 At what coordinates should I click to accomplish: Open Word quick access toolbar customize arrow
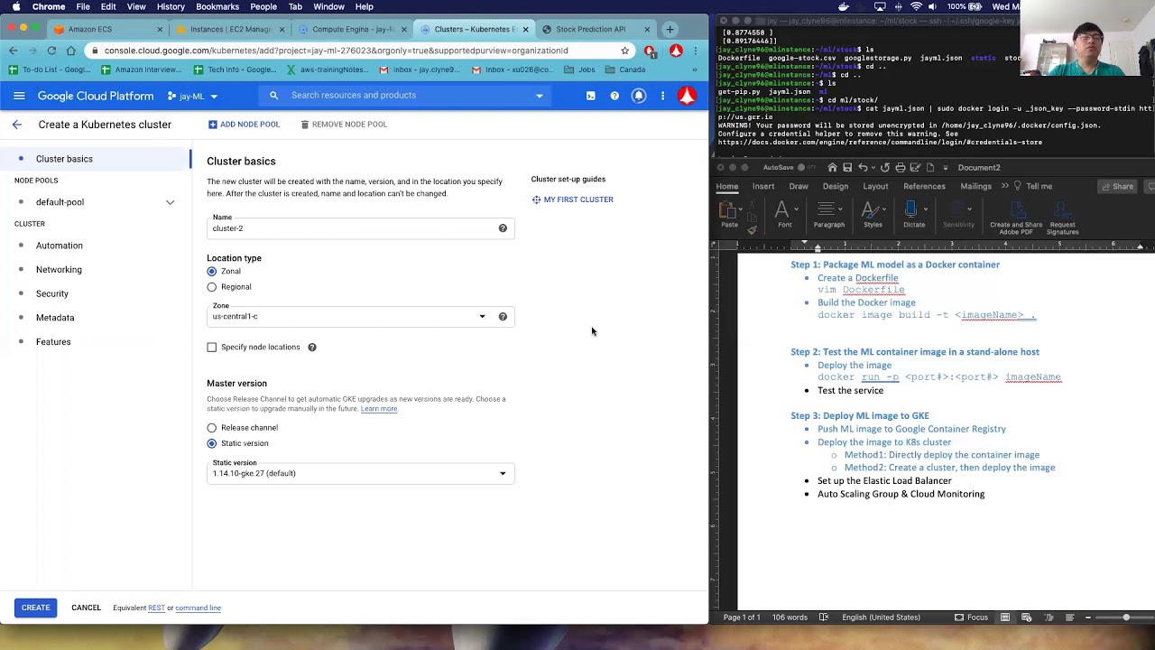[x=945, y=168]
